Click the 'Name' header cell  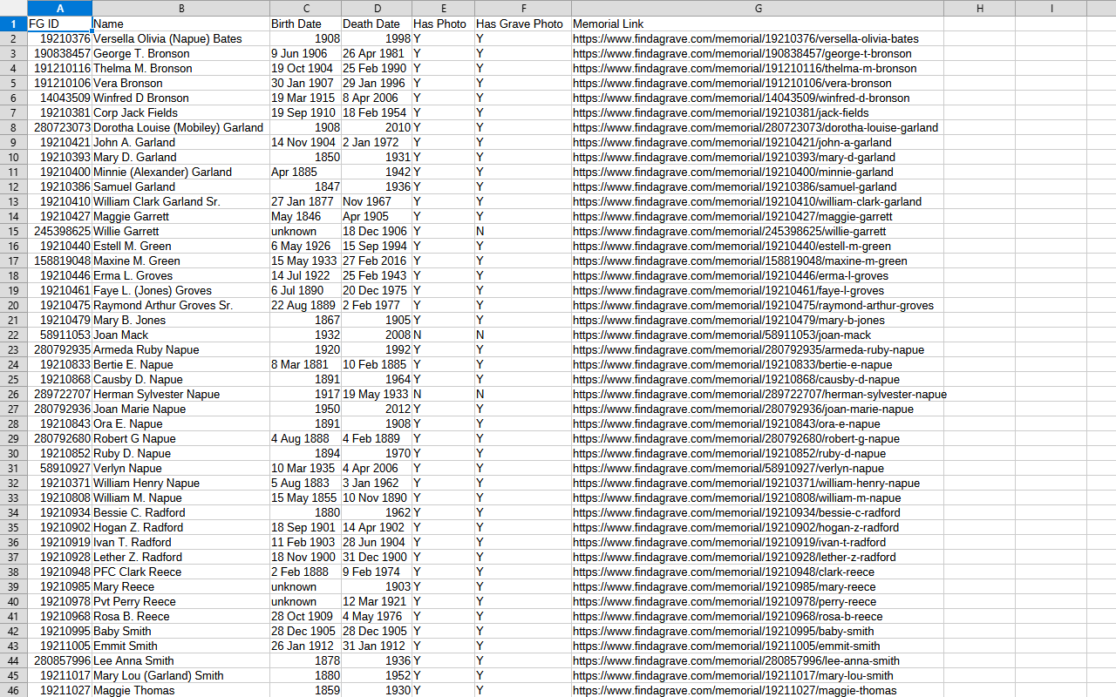(x=180, y=24)
